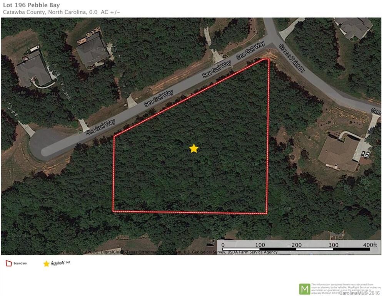The height and width of the screenshot is (296, 382).
Task: Click the map imagery attribution text
Action: [x=139, y=252]
